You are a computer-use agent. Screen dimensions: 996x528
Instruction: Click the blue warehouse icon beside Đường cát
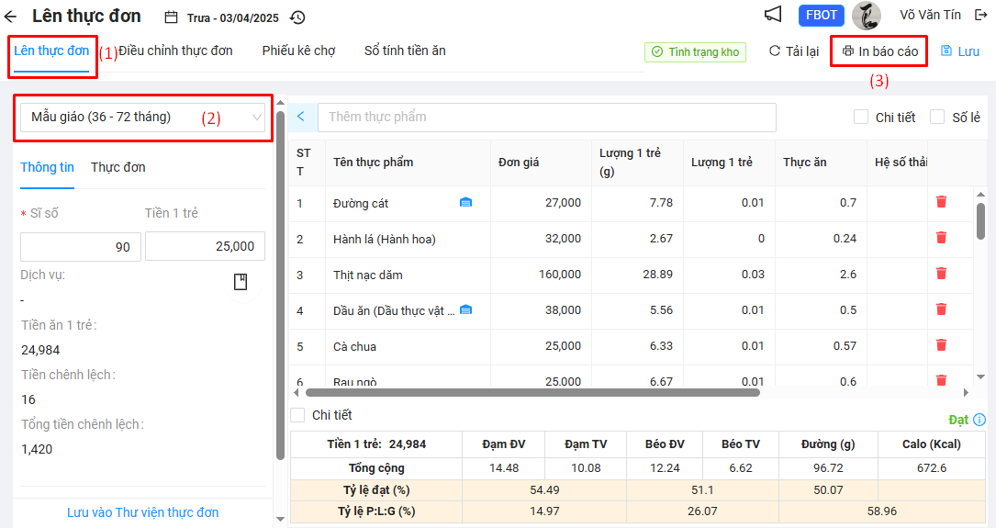(465, 202)
